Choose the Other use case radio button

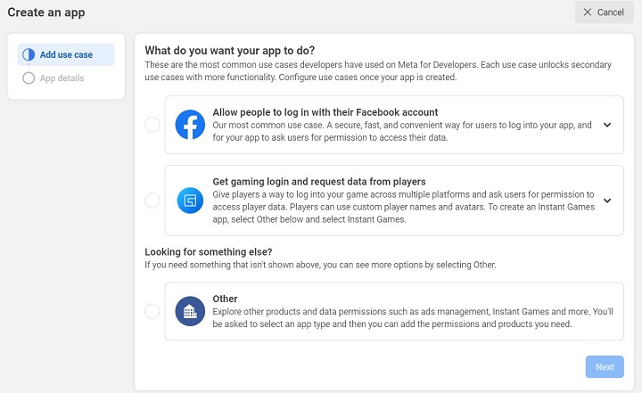tap(152, 311)
